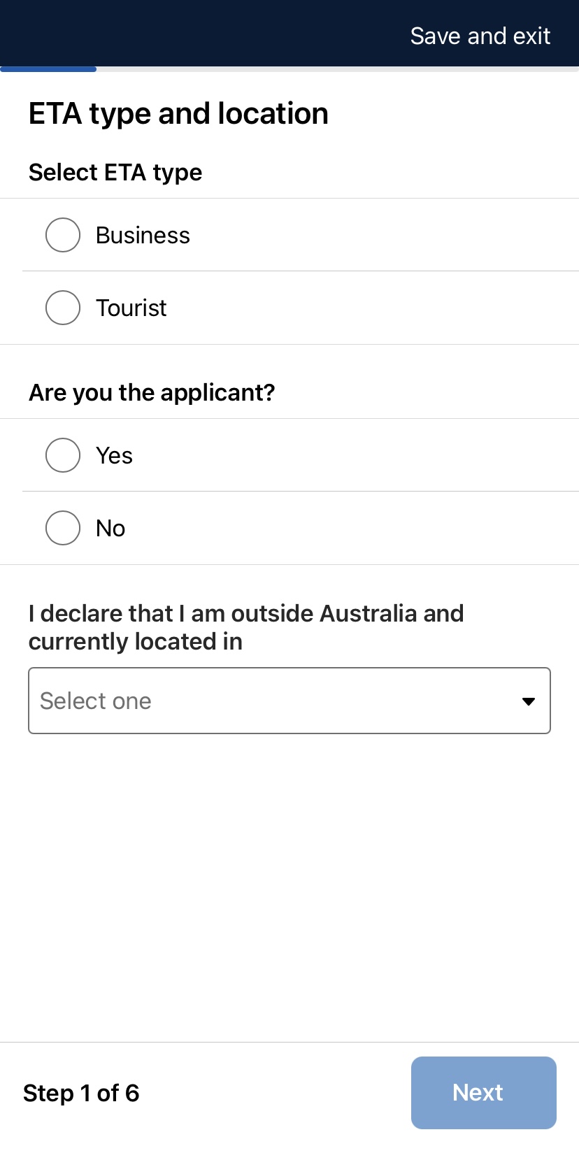This screenshot has width=579, height=1160.
Task: Click the "Select ETA type" label
Action: pos(115,172)
